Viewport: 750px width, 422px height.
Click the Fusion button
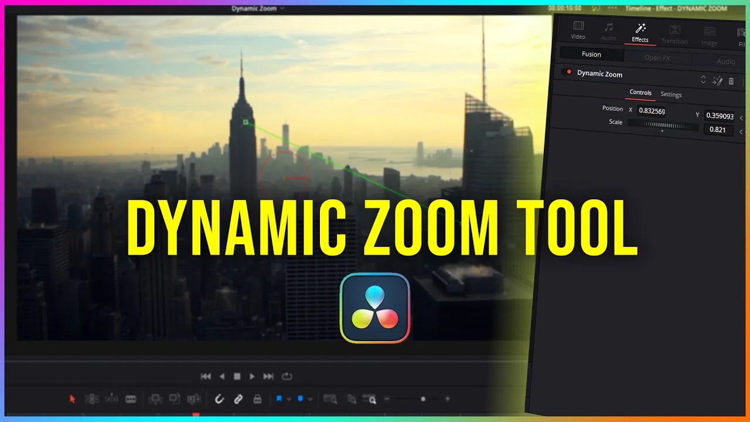(591, 54)
